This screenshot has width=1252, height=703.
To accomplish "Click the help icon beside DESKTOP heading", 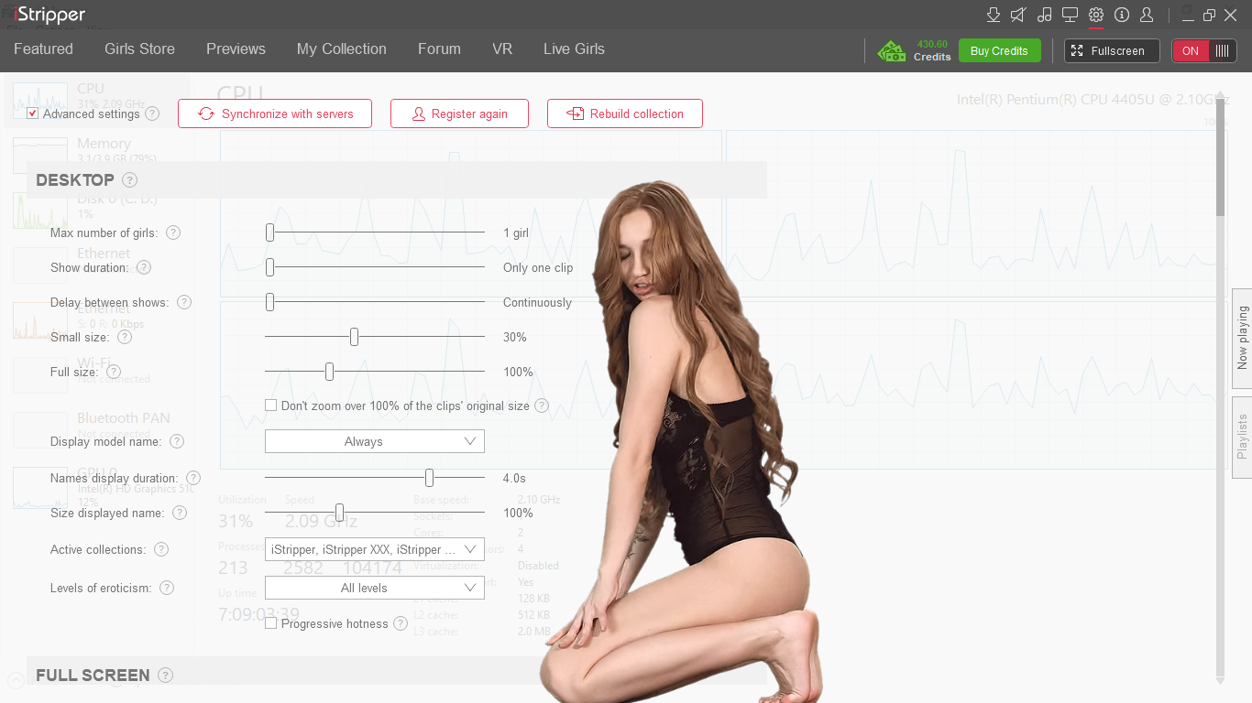I will (130, 180).
